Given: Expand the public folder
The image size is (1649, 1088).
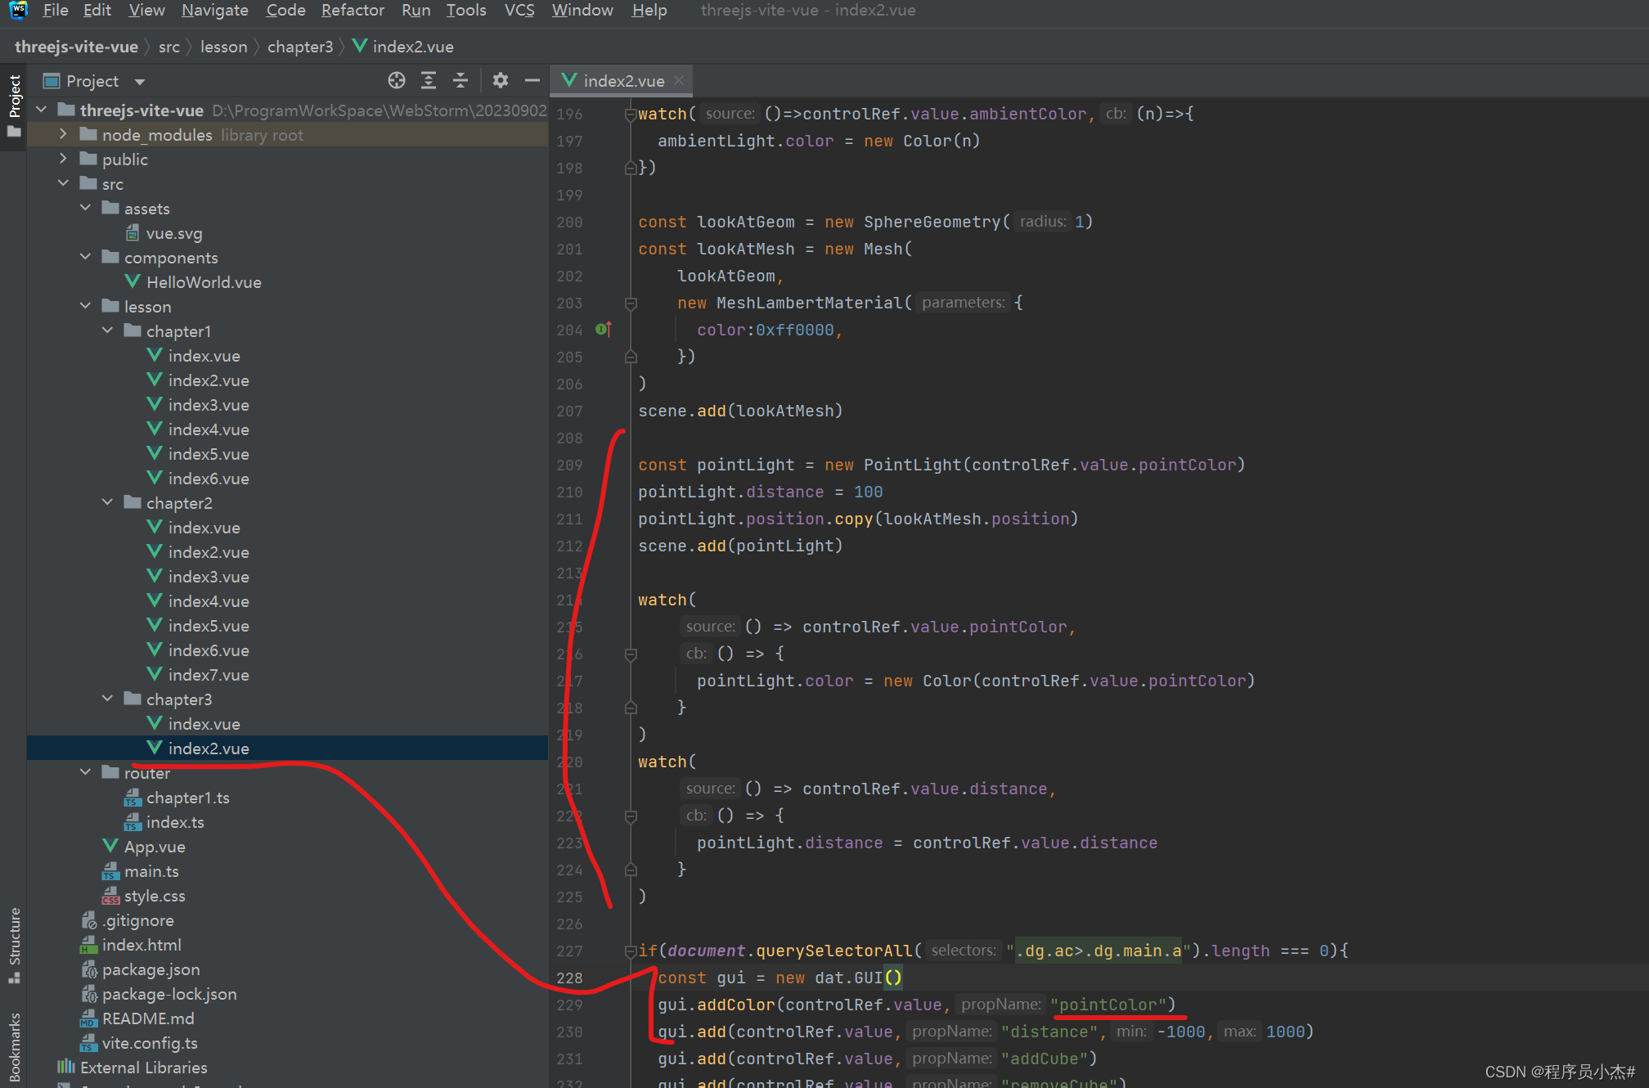Looking at the screenshot, I should (x=64, y=159).
